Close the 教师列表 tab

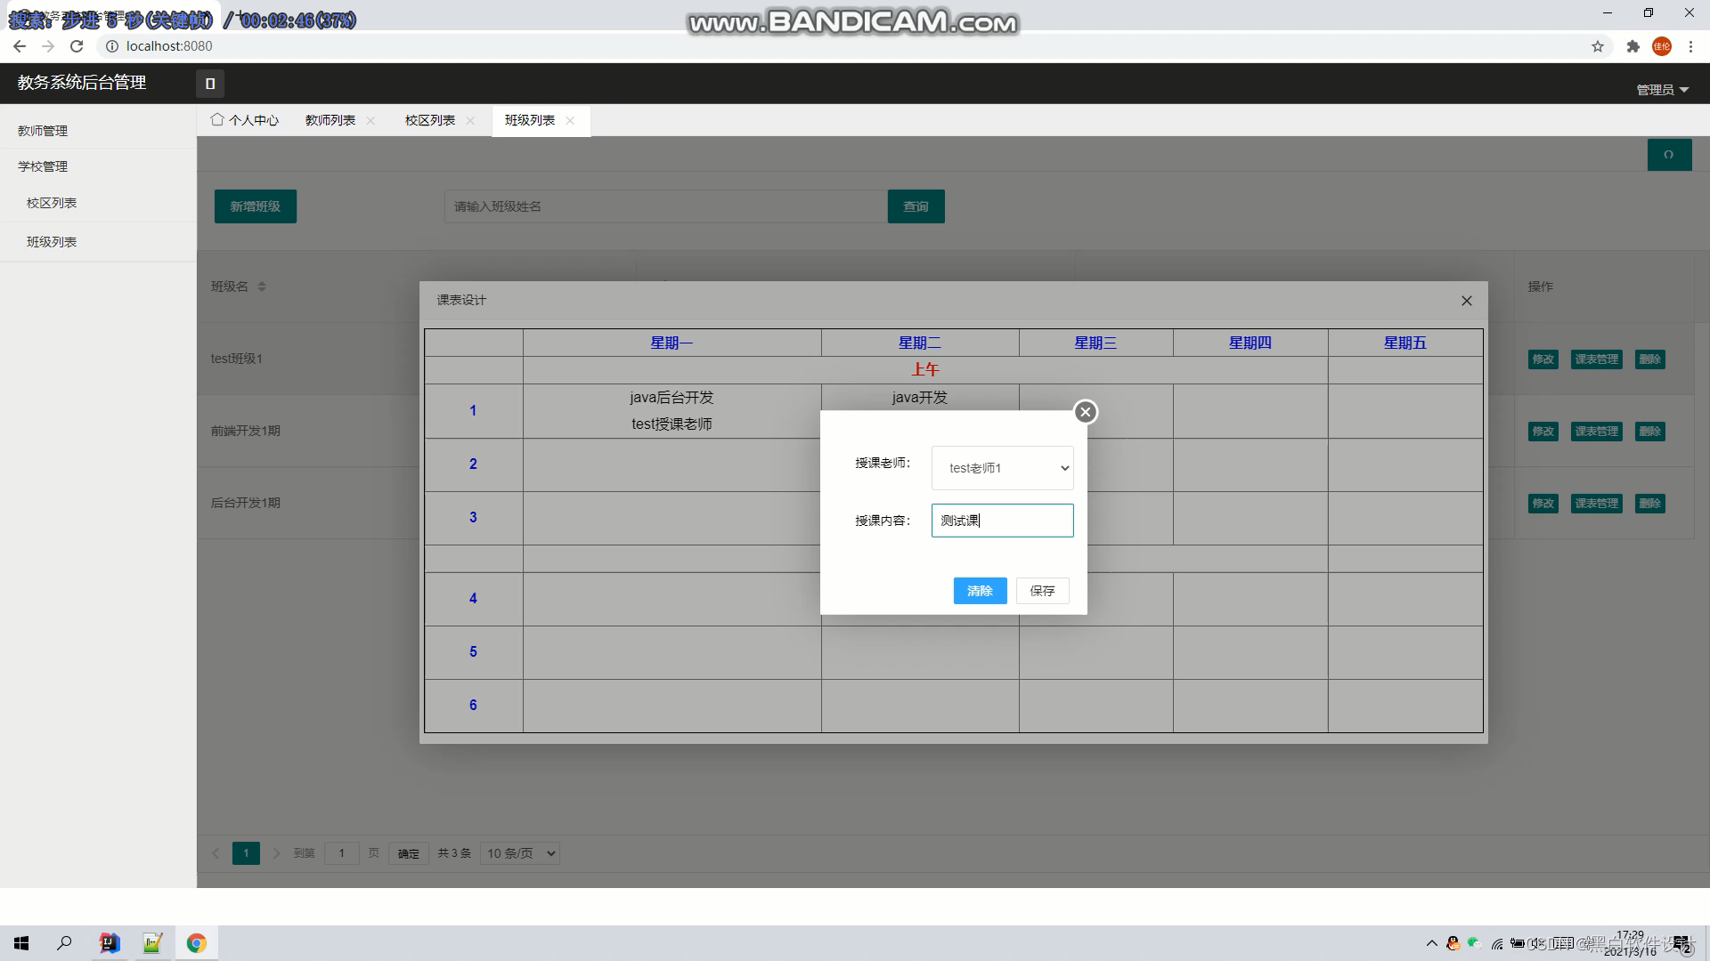coord(370,121)
